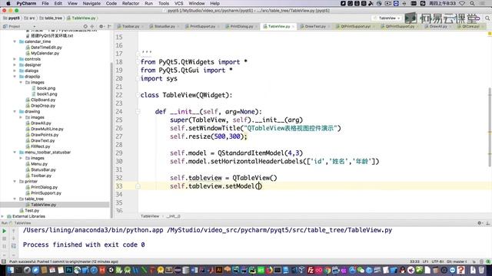
Task: Toggle soft-wrap in the Run console
Action: (x=14, y=246)
